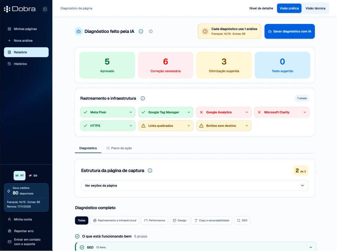
Task: Set language to EN
Action: tap(33, 175)
